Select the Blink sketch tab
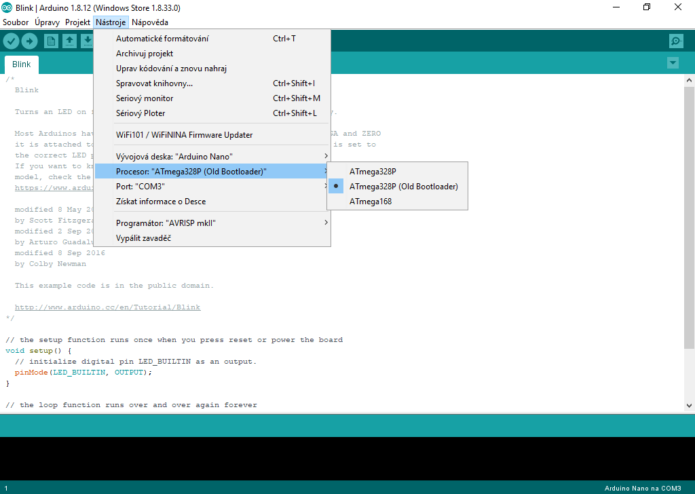The height and width of the screenshot is (494, 695). (22, 64)
